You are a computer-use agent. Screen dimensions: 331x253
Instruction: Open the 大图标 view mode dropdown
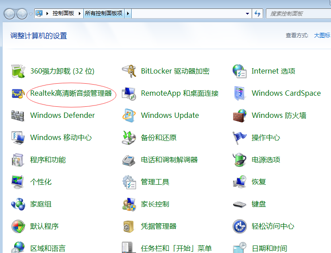[322, 35]
